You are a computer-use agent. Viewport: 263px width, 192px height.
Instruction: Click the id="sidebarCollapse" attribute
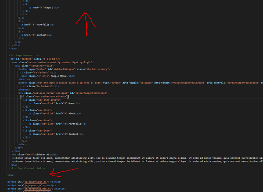[62, 69]
